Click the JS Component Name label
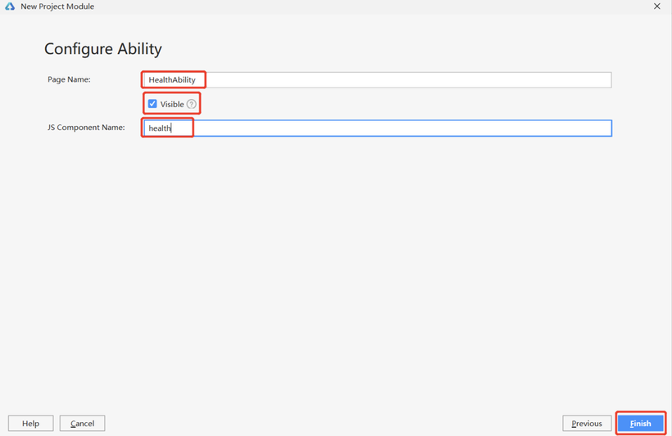Image resolution: width=672 pixels, height=436 pixels. tap(86, 128)
